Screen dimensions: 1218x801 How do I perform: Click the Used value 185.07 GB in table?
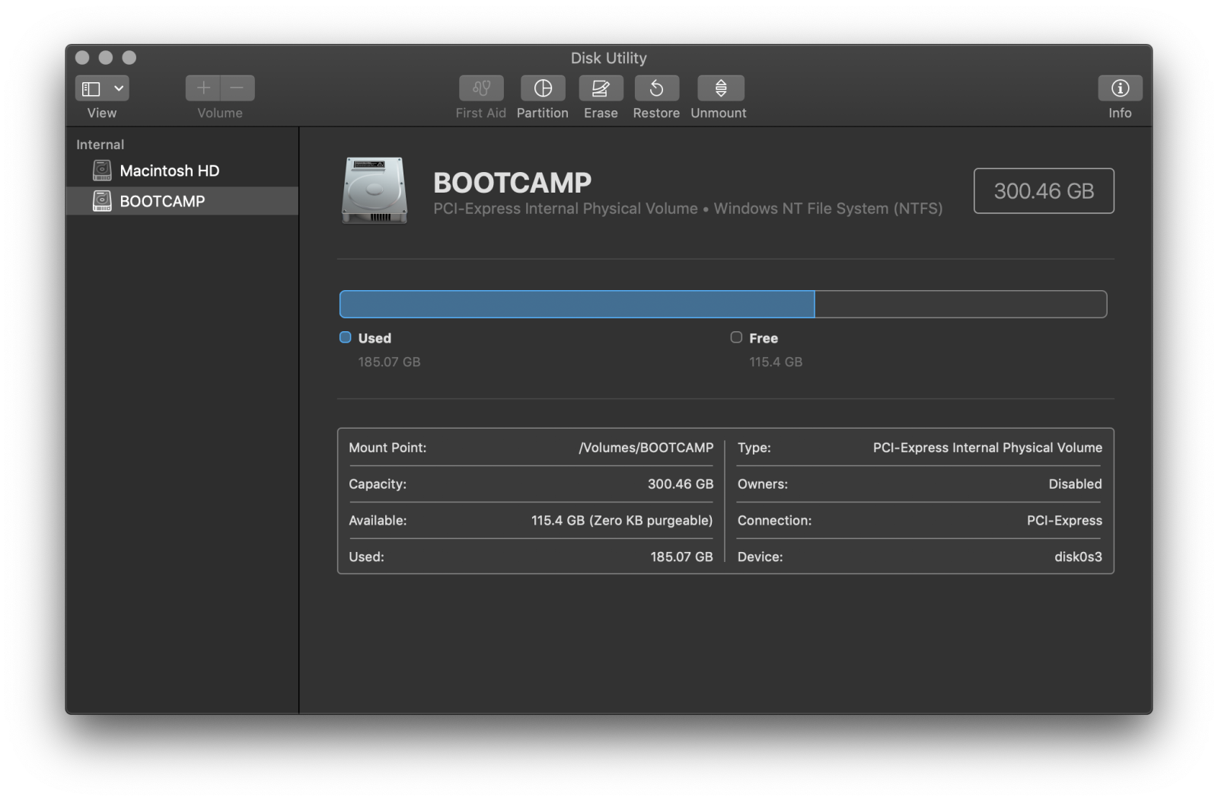coord(681,557)
